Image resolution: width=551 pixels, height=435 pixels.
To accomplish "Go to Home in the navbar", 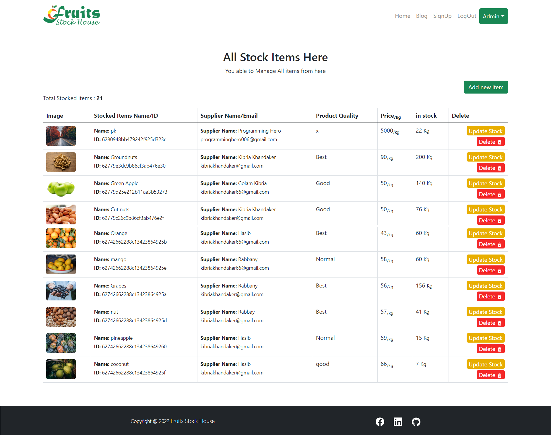I will click(402, 16).
